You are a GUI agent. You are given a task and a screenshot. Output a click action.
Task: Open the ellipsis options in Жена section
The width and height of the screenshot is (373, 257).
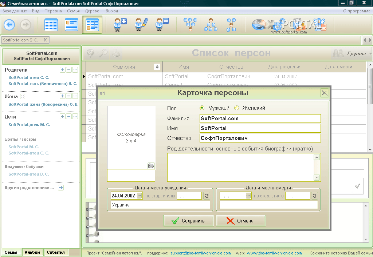[75, 96]
